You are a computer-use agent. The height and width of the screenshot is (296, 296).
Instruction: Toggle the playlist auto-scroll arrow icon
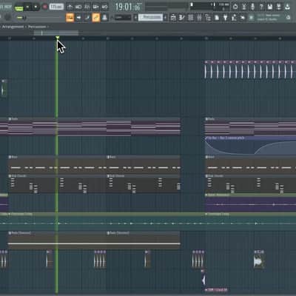click(78, 18)
